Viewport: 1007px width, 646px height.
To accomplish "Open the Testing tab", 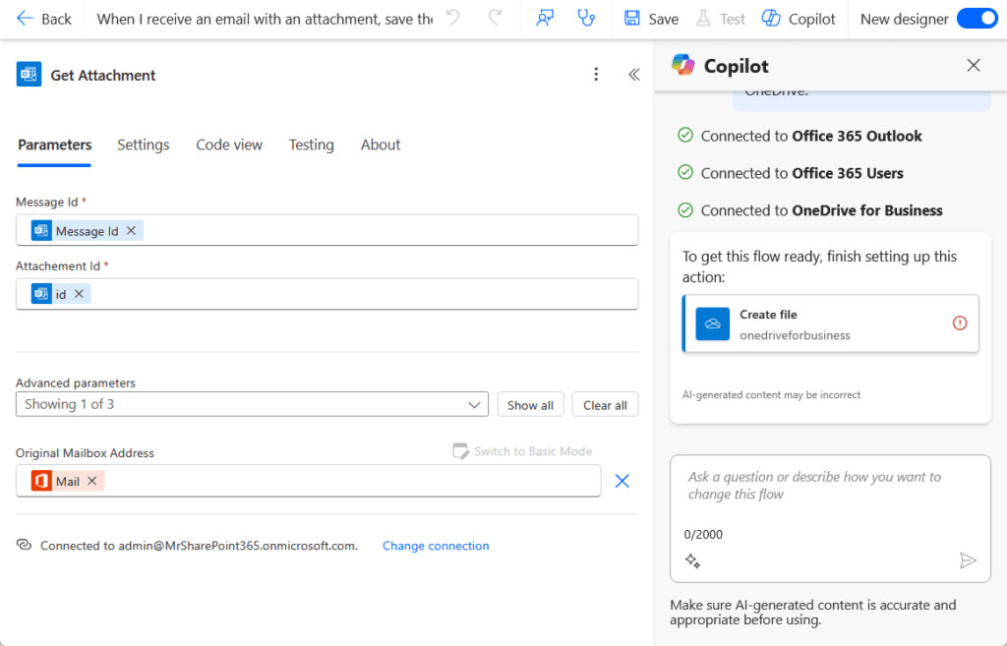I will point(312,145).
